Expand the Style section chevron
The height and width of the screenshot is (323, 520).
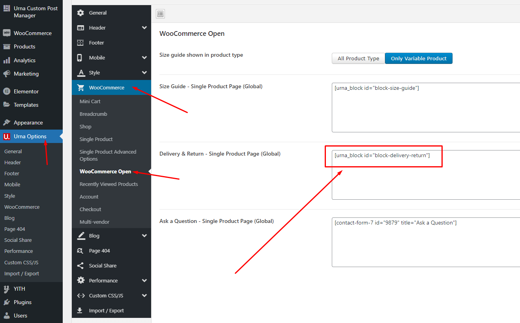click(x=144, y=72)
